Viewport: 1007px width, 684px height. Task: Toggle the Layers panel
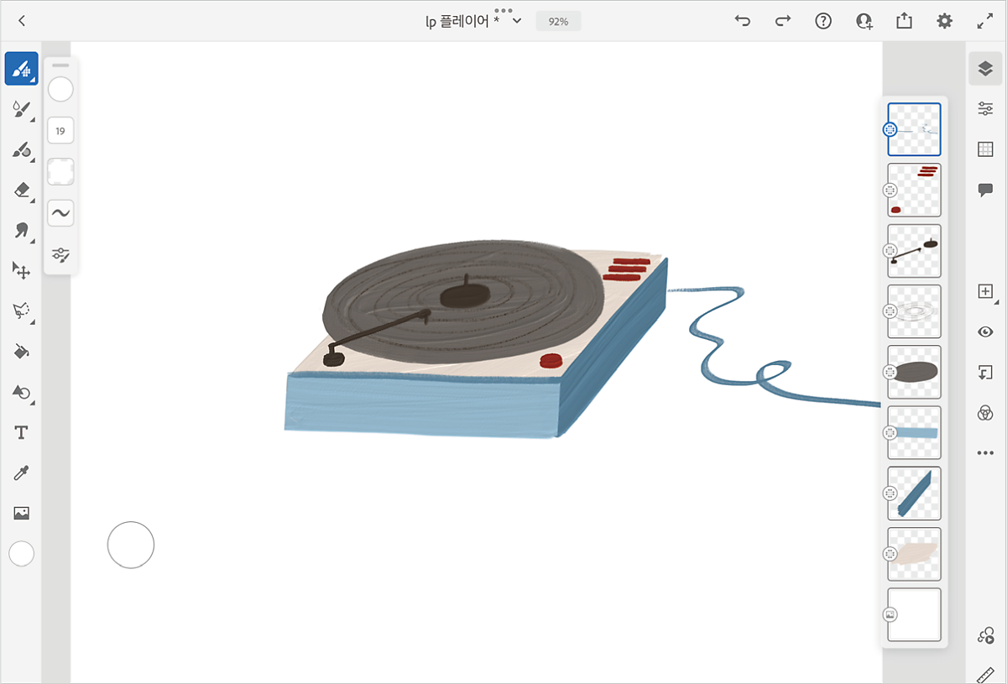tap(986, 69)
